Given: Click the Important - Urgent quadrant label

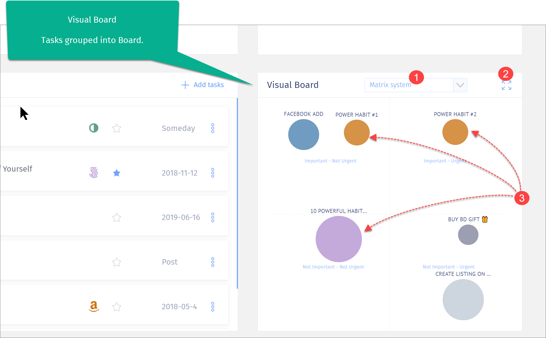Looking at the screenshot, I should [445, 161].
